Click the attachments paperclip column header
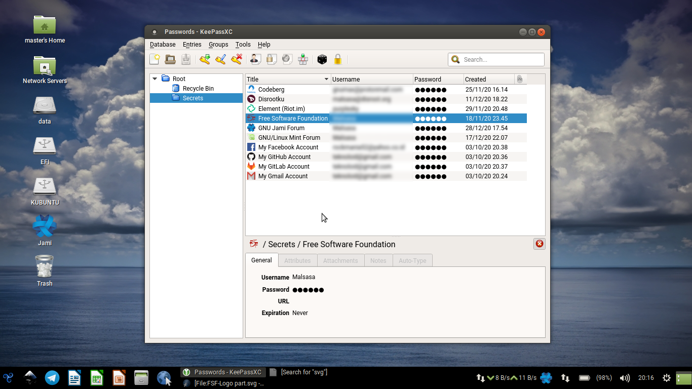 (520, 79)
